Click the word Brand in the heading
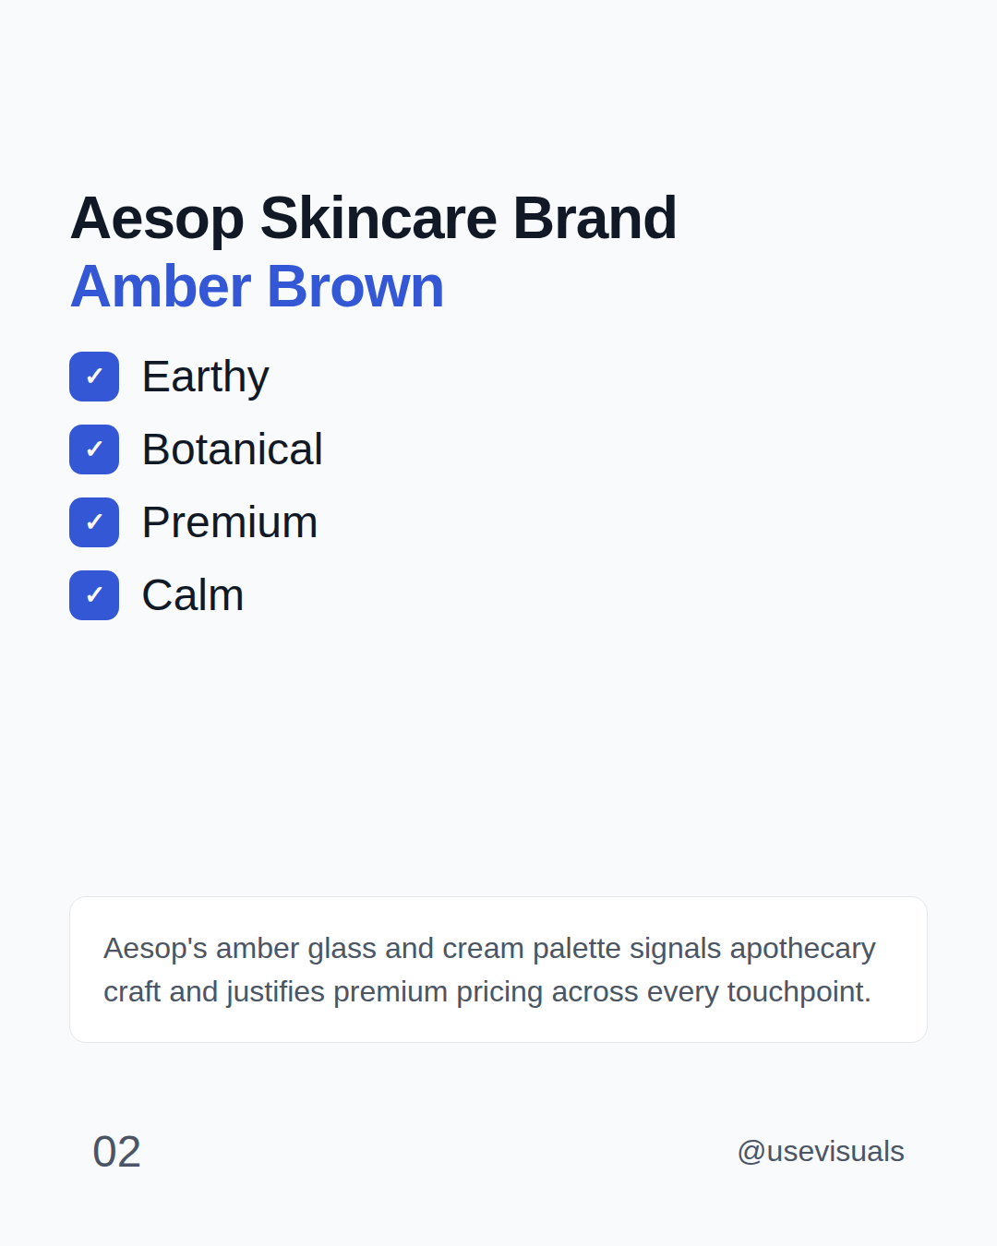Image resolution: width=997 pixels, height=1246 pixels. point(595,219)
